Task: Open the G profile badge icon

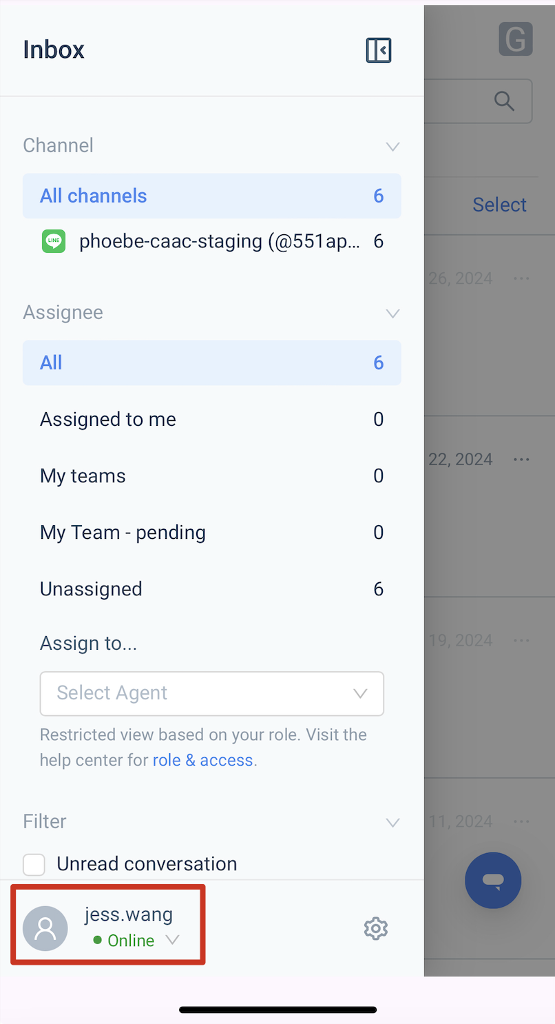Action: point(516,39)
